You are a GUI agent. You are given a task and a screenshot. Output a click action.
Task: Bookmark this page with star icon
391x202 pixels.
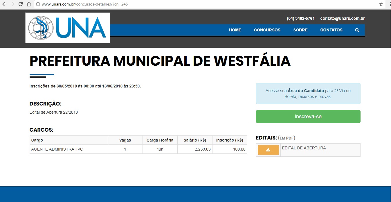381,4
